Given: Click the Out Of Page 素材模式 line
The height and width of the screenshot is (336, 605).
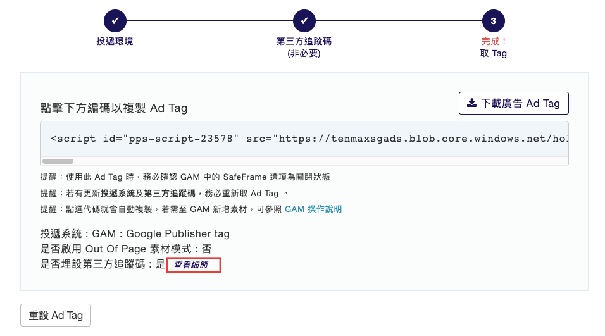Looking at the screenshot, I should coord(126,249).
